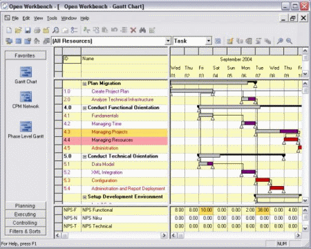Click the purple XML Integration Gantt bar

[249, 172]
